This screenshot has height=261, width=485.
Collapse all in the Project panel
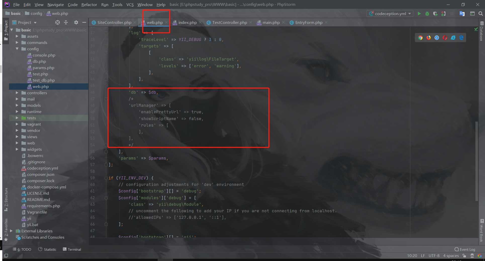tap(66, 22)
